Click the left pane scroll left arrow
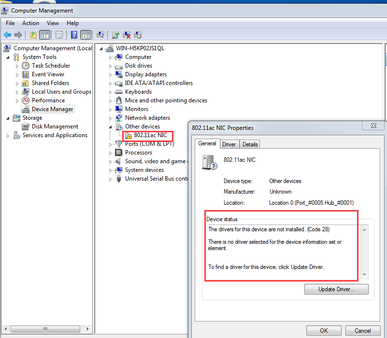 pyautogui.click(x=6, y=329)
